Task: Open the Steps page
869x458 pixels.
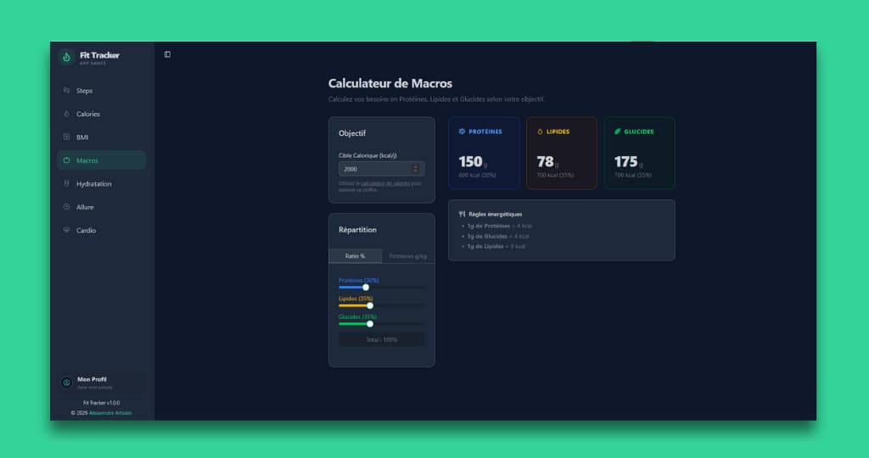Action: pos(102,90)
